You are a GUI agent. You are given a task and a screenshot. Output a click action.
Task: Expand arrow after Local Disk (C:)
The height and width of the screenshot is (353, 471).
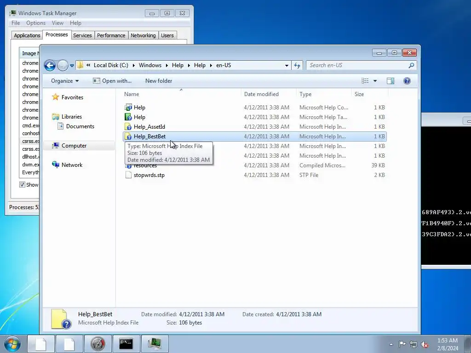(x=133, y=65)
